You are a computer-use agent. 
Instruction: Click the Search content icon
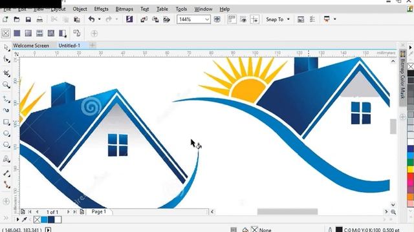[129, 19]
